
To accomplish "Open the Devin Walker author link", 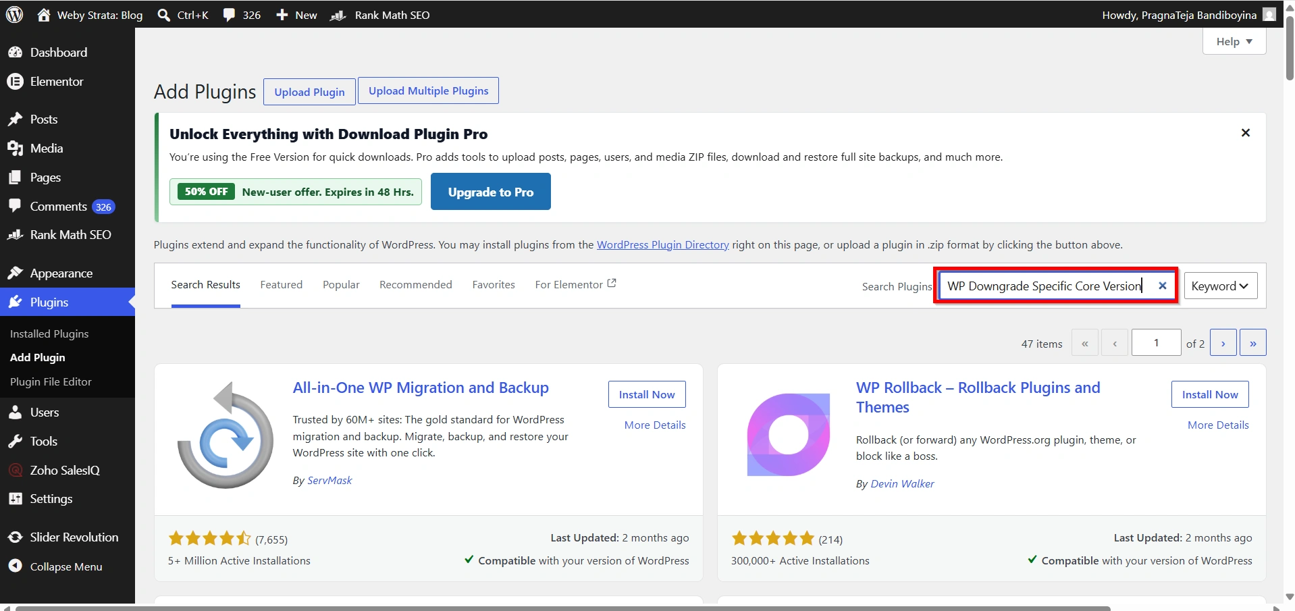I will click(x=902, y=484).
